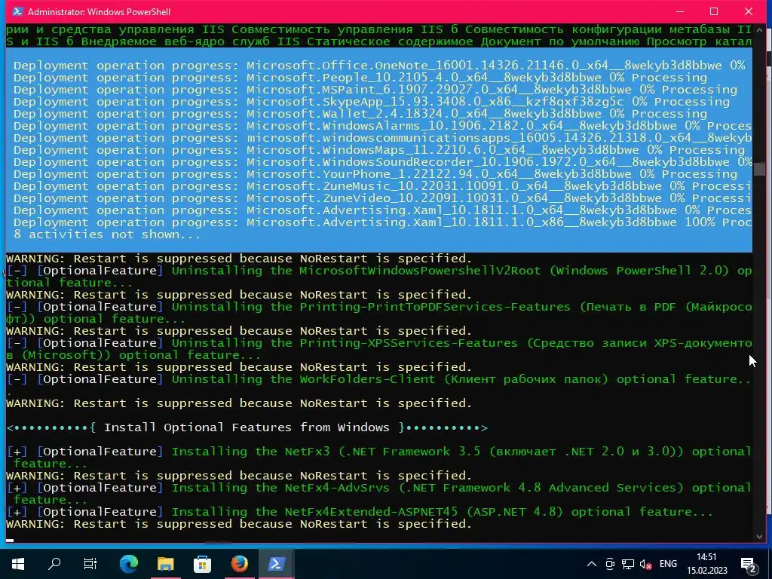Click the Advertising.Xaml x64 0% progress line
Screen dimensions: 772x579
pos(382,210)
